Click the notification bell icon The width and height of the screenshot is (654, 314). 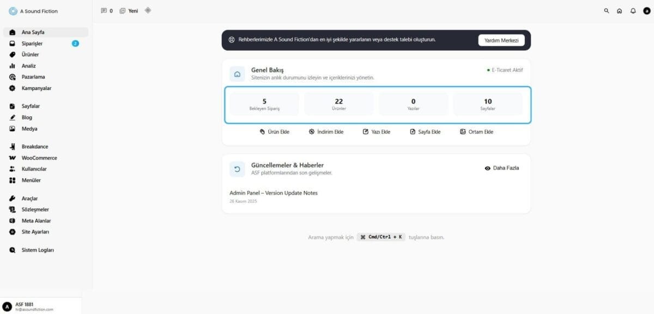click(632, 10)
